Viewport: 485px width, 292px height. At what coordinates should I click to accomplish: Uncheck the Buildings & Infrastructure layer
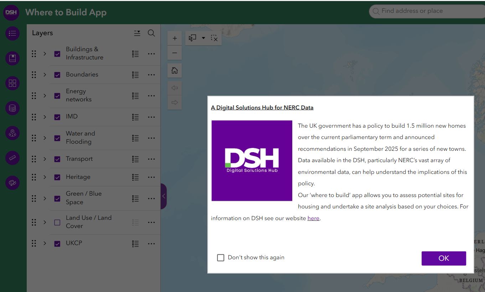(57, 54)
